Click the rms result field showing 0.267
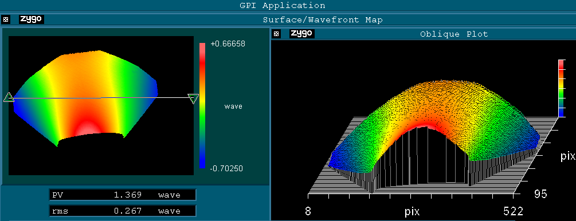The width and height of the screenshot is (576, 221). tap(123, 211)
